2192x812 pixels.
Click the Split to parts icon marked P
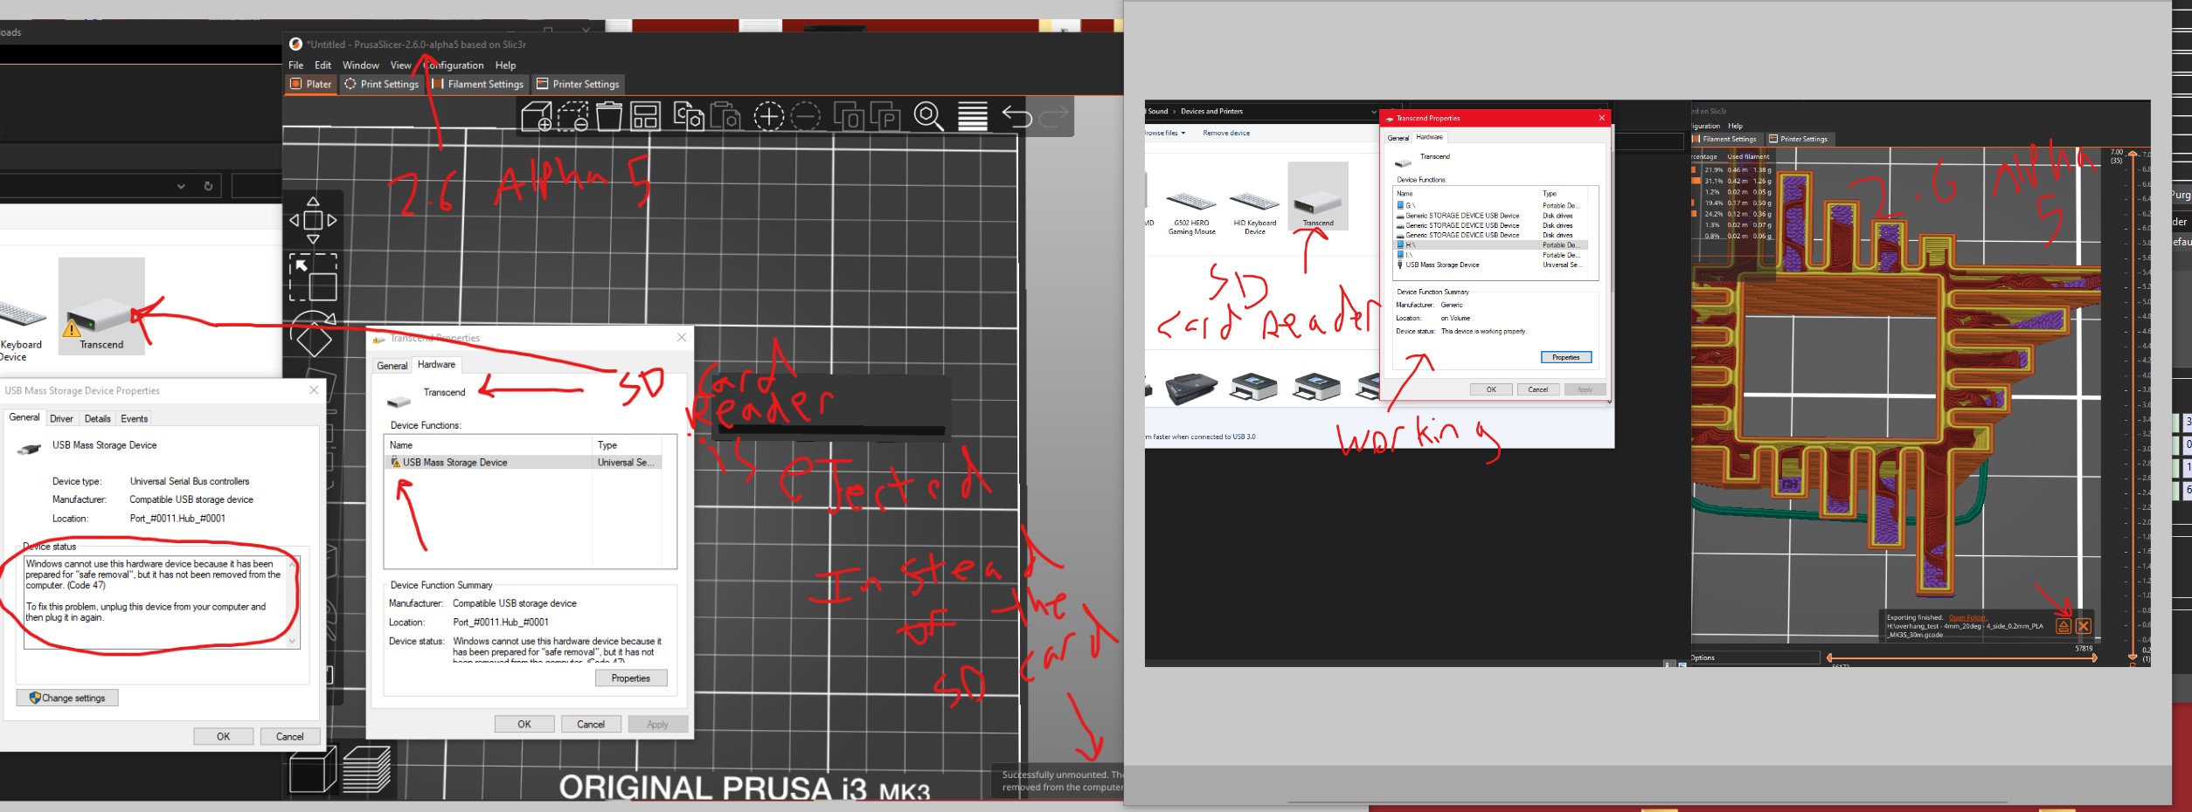885,116
